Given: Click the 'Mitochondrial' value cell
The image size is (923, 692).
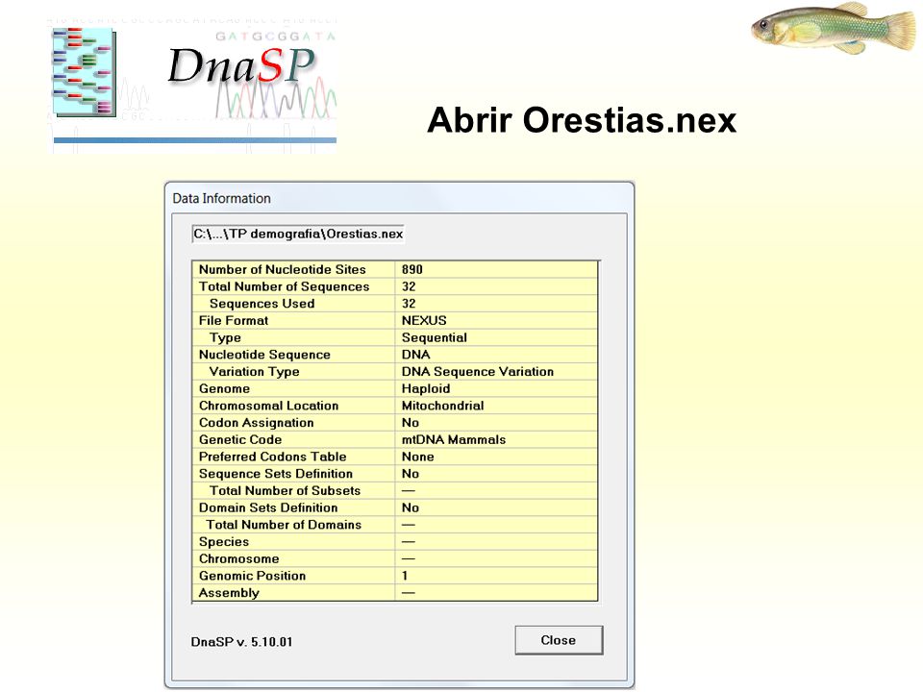Looking at the screenshot, I should [x=442, y=406].
